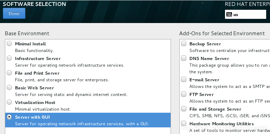This screenshot has height=134, width=270.
Task: Click the Backup Server label text
Action: (205, 44)
